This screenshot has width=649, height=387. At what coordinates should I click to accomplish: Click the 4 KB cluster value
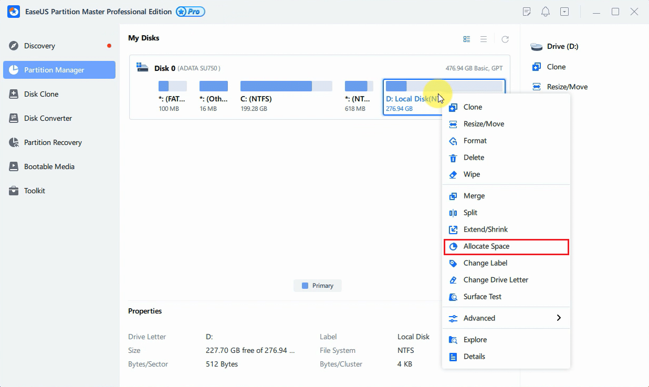404,364
